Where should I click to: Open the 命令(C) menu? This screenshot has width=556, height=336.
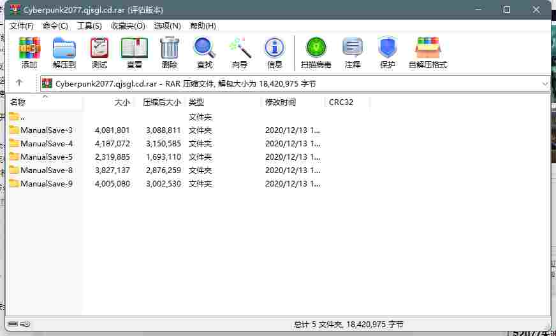pyautogui.click(x=55, y=26)
